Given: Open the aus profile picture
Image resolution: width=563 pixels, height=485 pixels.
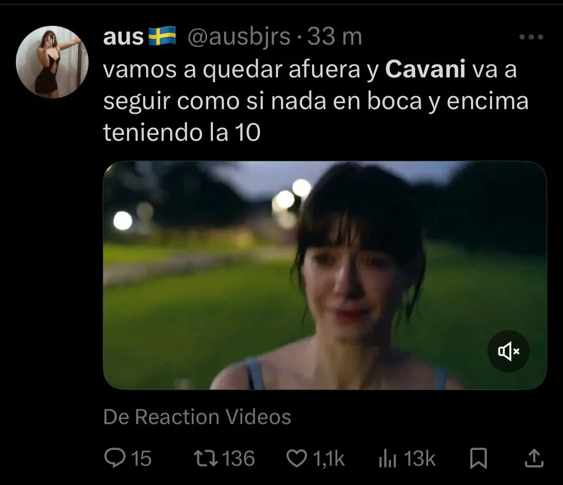Looking at the screenshot, I should [x=52, y=62].
